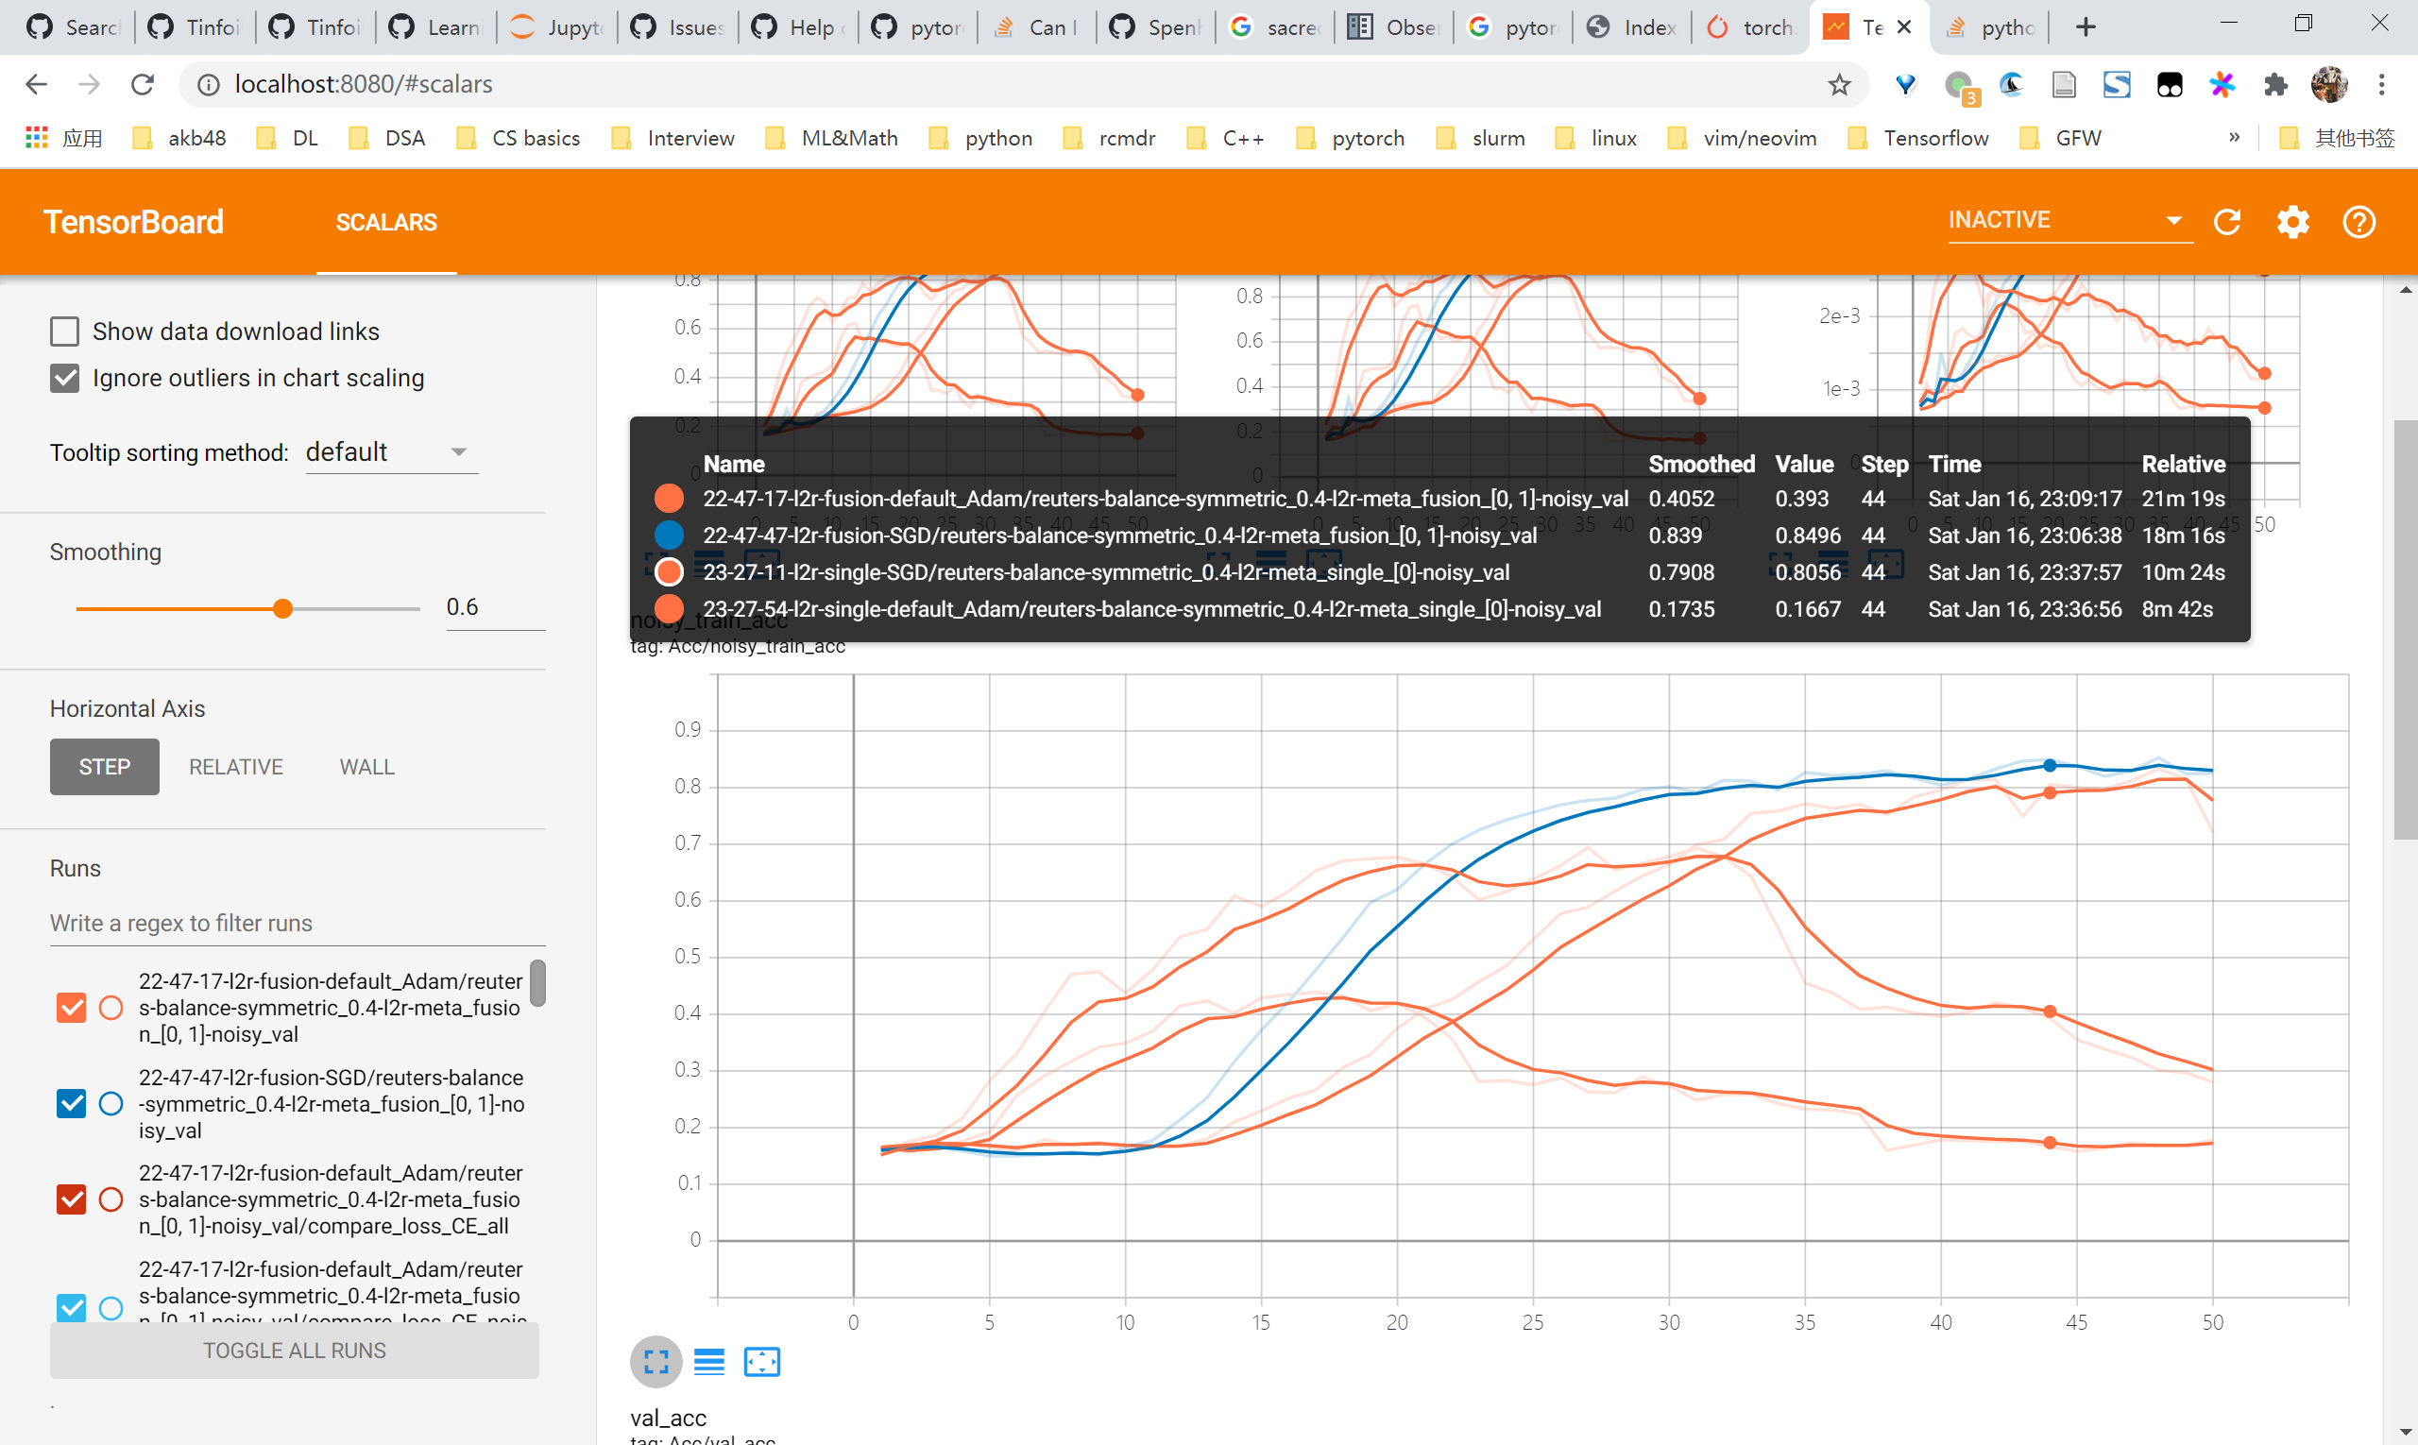Click the colorful star extension icon

tap(2222, 85)
